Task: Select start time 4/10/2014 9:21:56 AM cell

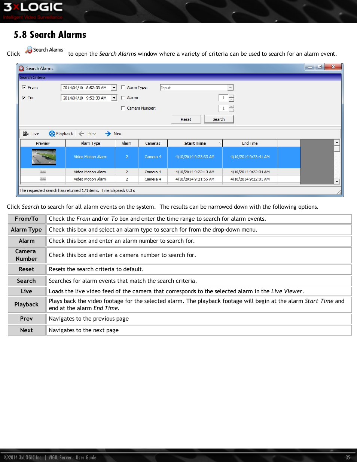Action: [195, 179]
